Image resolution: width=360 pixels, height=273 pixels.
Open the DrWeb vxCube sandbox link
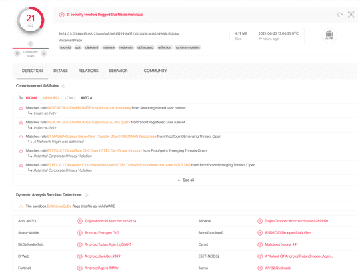59,206
